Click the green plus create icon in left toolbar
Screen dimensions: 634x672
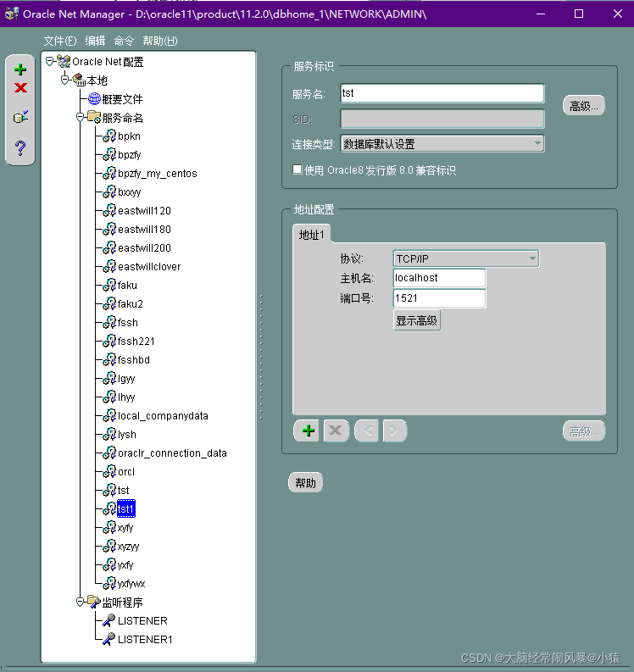point(20,69)
